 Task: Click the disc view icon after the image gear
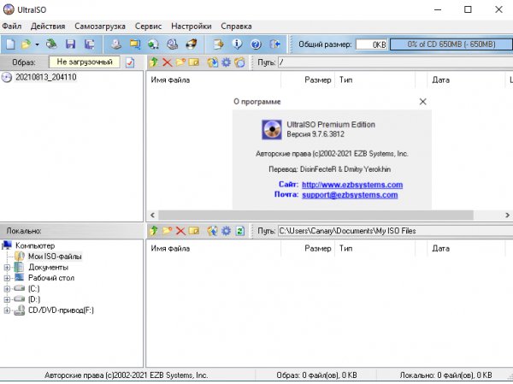click(239, 62)
